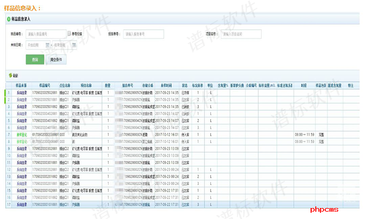
Task: Open the 系统自查 link in row 1
Action: [21, 92]
